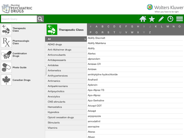
Task: Select the ADHD drugs category
Action: pos(66,44)
